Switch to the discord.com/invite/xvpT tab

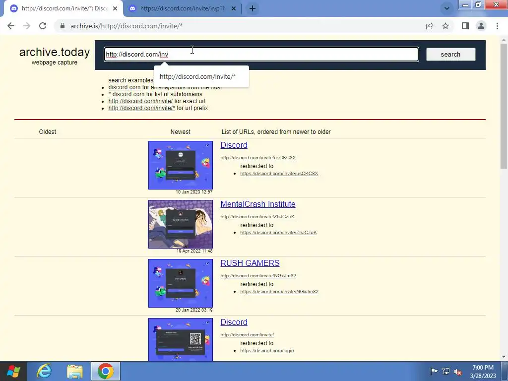tap(183, 9)
